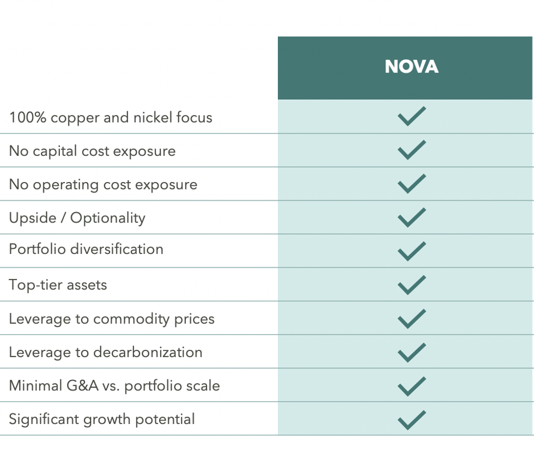Click checkmark for Leverage to commodity prices

pos(411,318)
